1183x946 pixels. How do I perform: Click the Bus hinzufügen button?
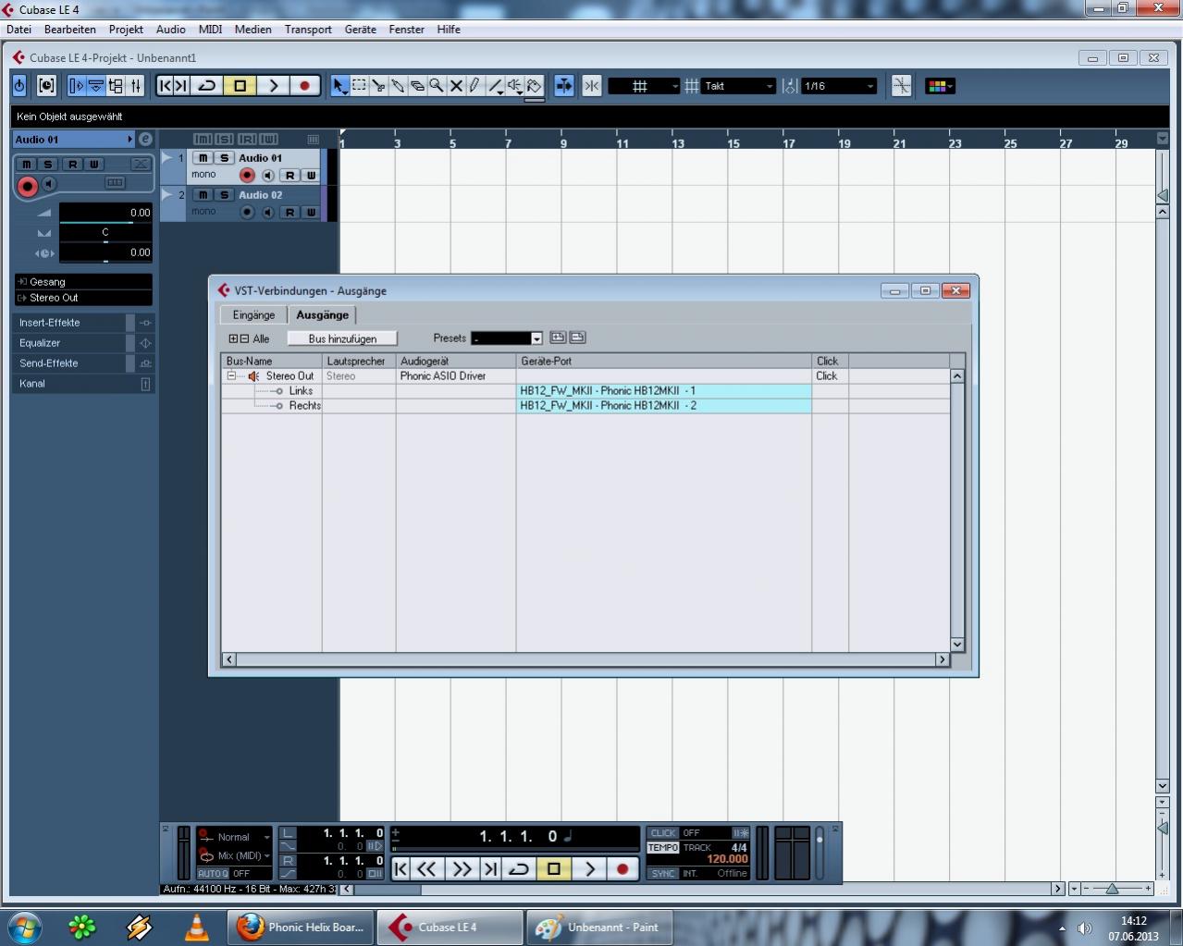[x=342, y=338]
